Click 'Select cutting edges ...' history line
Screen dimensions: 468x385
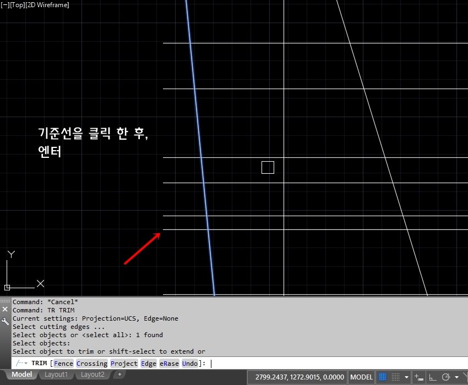[58, 327]
